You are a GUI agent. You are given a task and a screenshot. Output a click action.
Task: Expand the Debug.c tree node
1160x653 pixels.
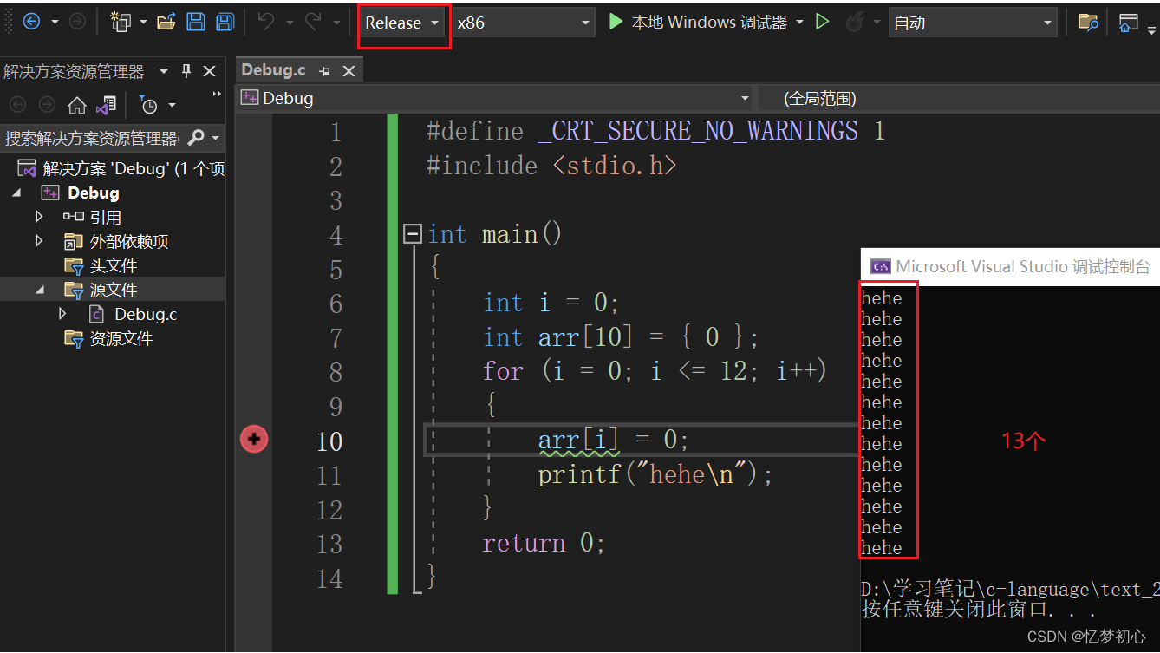point(62,314)
